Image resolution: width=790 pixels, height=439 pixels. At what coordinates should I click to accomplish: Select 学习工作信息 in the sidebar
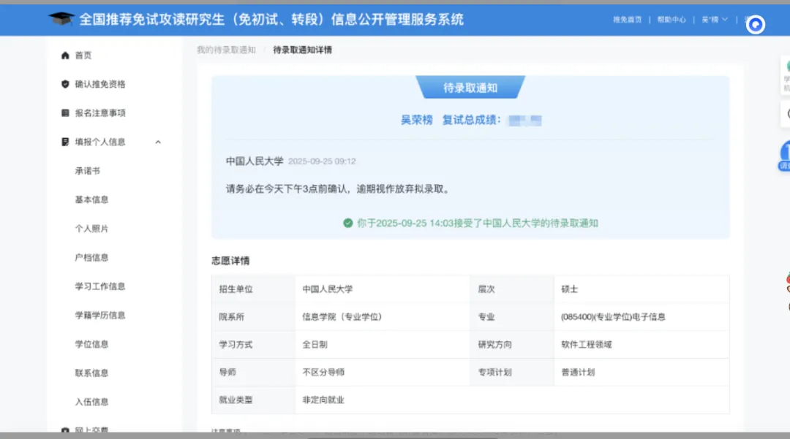point(99,286)
